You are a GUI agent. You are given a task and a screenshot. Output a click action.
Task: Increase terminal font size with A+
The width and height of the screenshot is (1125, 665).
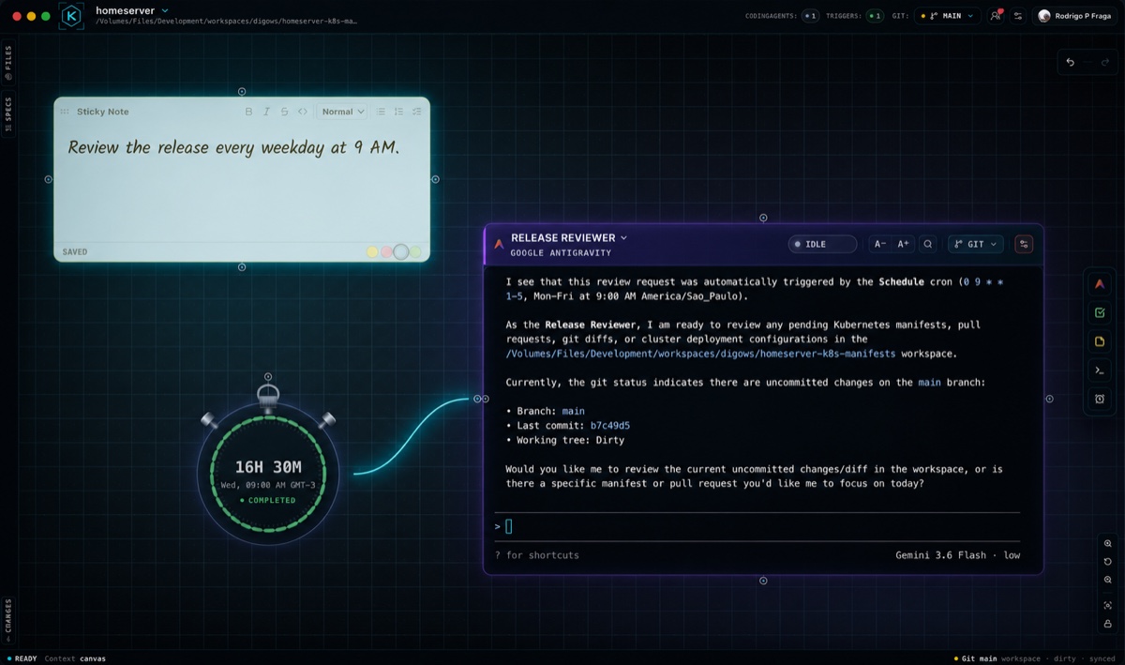click(x=904, y=244)
